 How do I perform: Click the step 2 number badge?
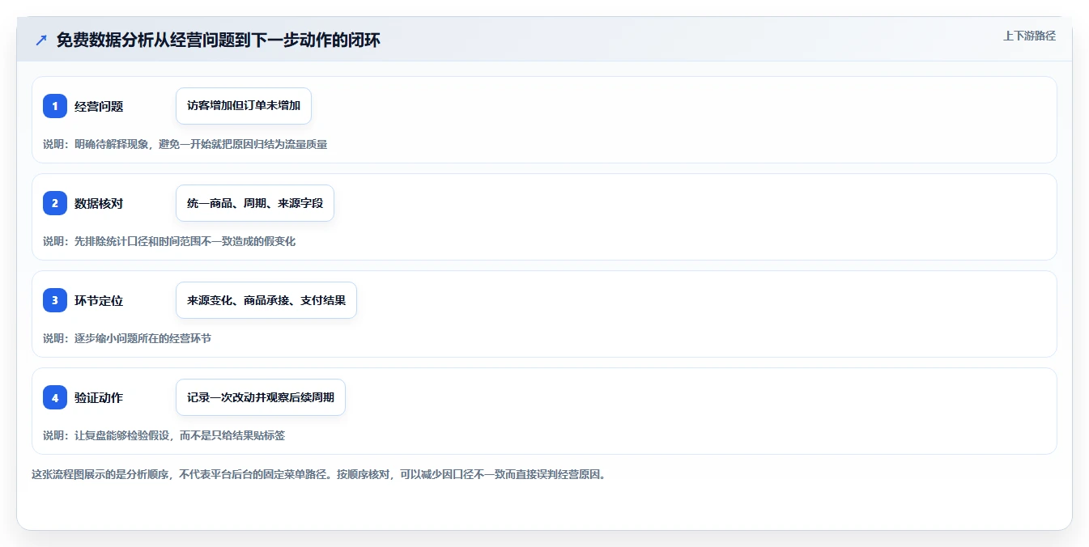tap(55, 203)
